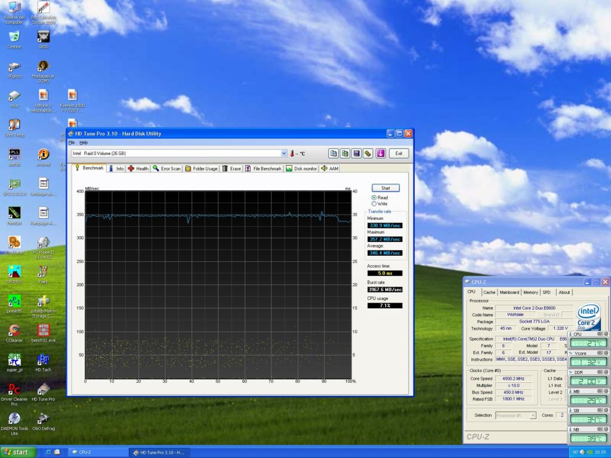The width and height of the screenshot is (611, 458).
Task: Launch DAEMON Tools Lite from desktop
Action: click(x=14, y=424)
